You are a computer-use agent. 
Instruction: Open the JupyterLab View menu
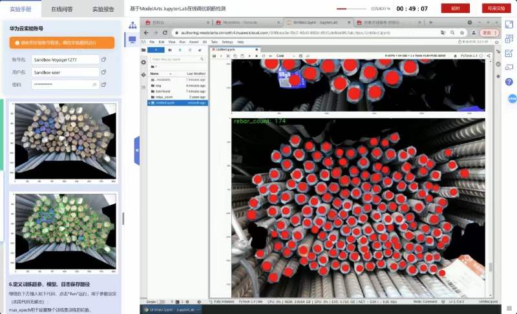[172, 42]
